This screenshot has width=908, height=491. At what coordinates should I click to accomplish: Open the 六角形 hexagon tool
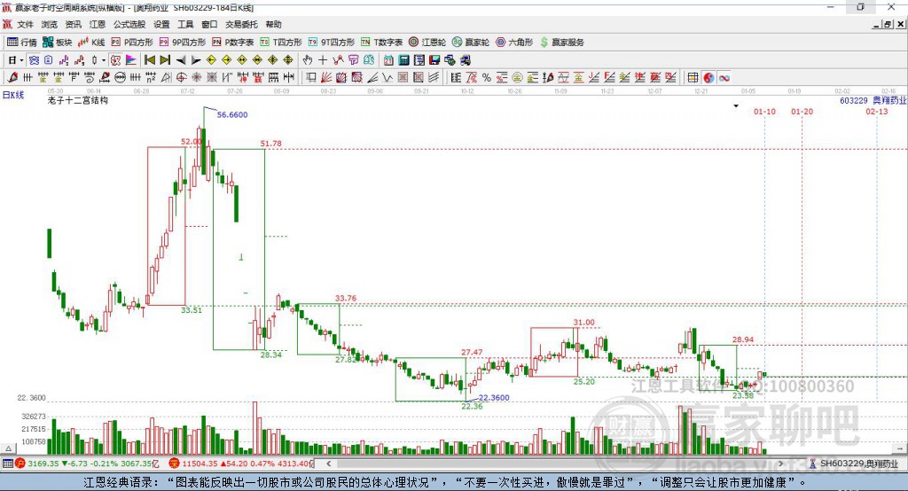click(x=514, y=43)
